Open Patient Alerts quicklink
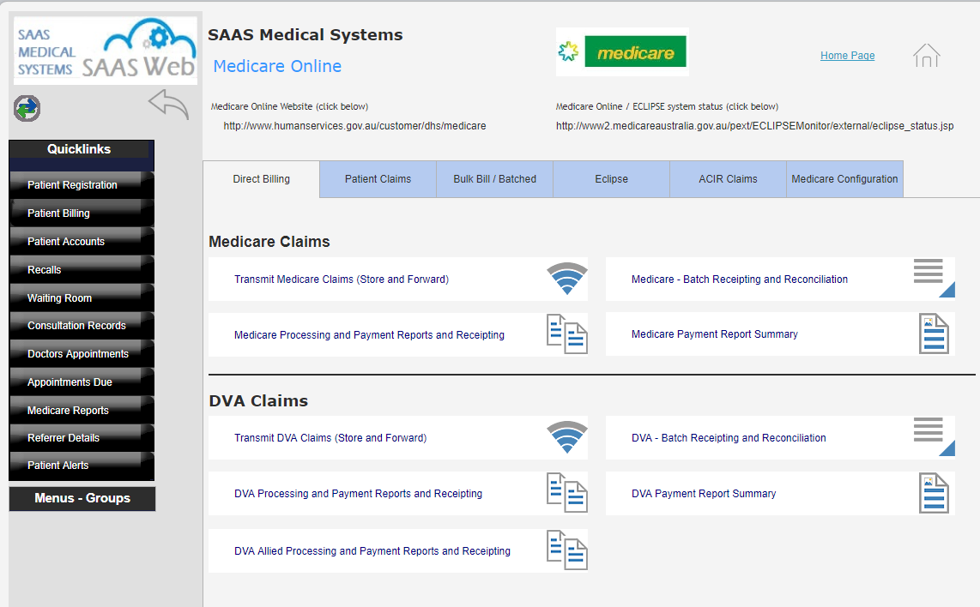The width and height of the screenshot is (980, 607). coord(82,466)
